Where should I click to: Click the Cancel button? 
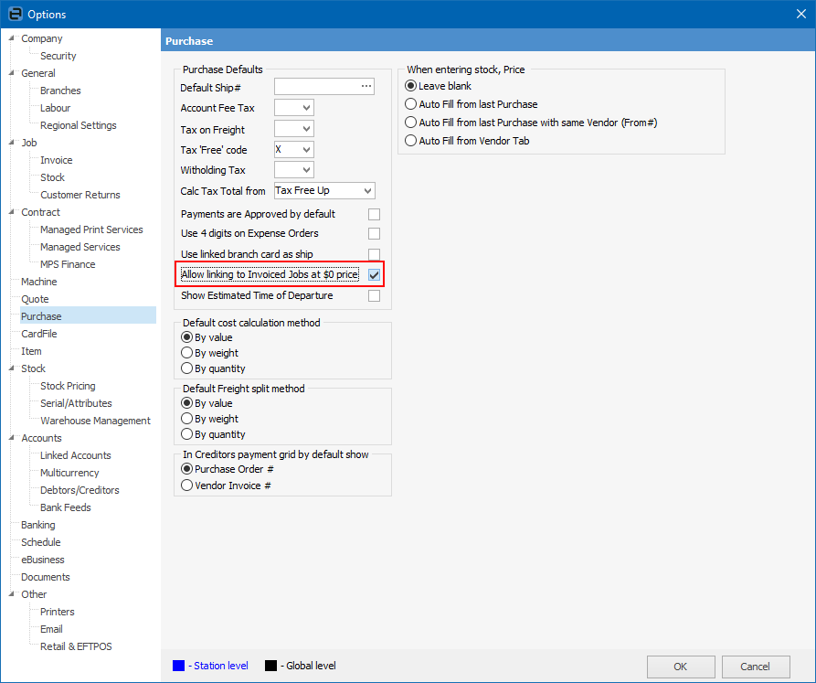(755, 667)
